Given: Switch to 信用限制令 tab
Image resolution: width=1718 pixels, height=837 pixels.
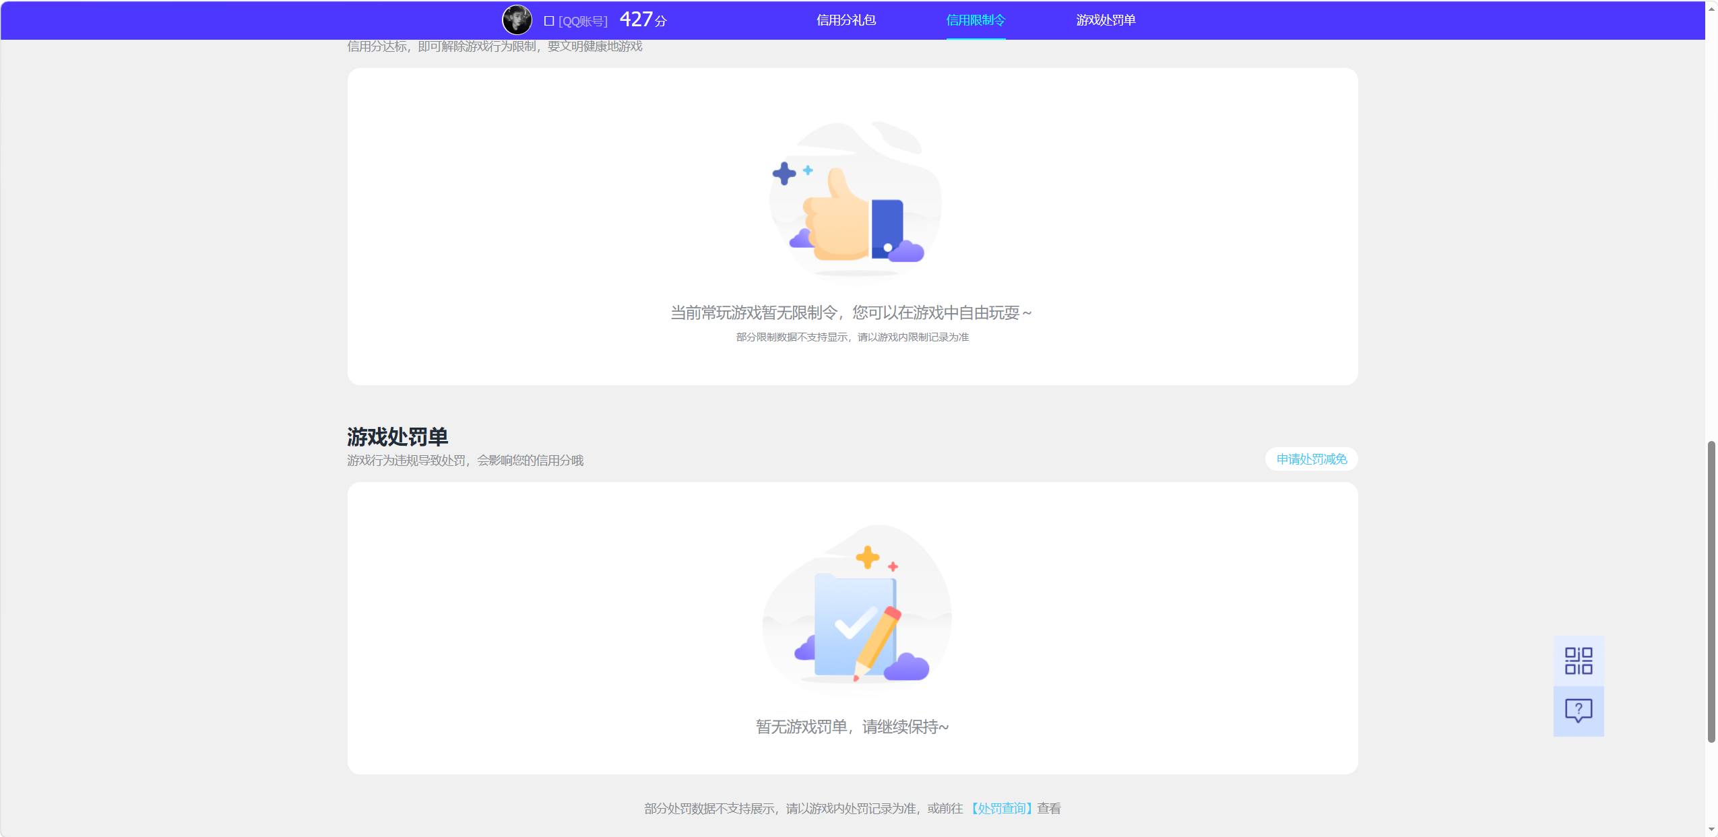Looking at the screenshot, I should pyautogui.click(x=976, y=20).
